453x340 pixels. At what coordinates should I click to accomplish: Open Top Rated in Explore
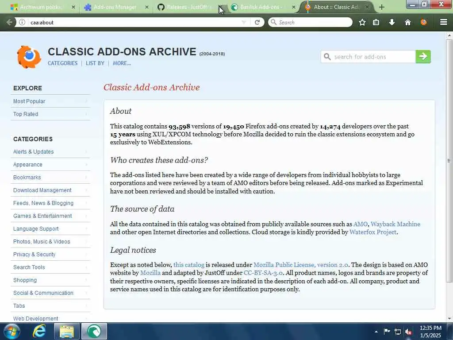(x=50, y=114)
